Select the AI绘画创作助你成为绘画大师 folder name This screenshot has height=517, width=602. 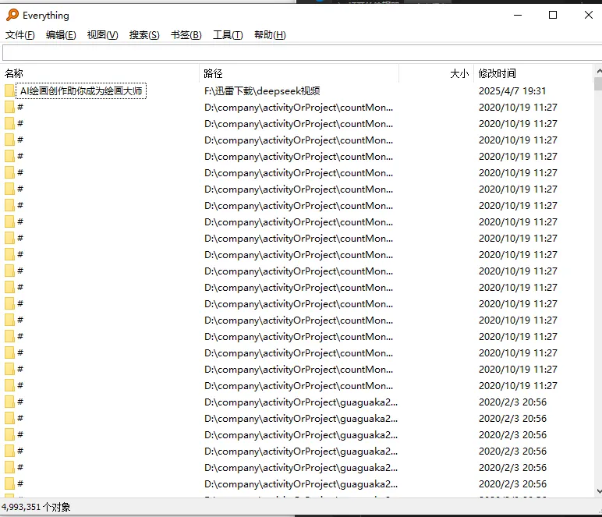81,91
